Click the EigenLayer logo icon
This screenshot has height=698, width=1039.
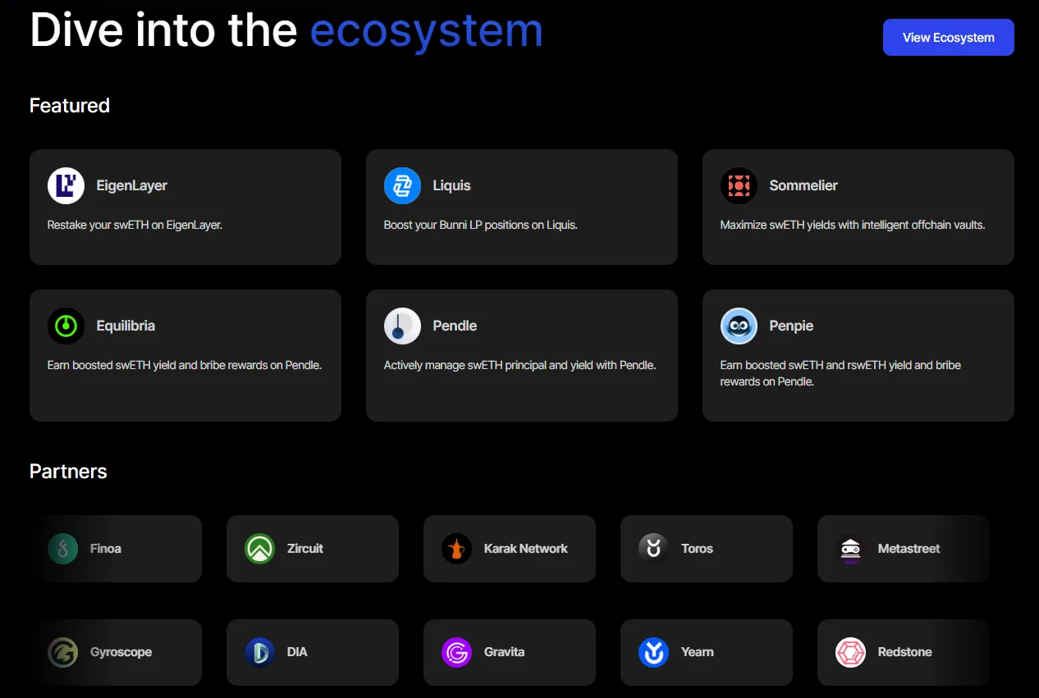(66, 185)
